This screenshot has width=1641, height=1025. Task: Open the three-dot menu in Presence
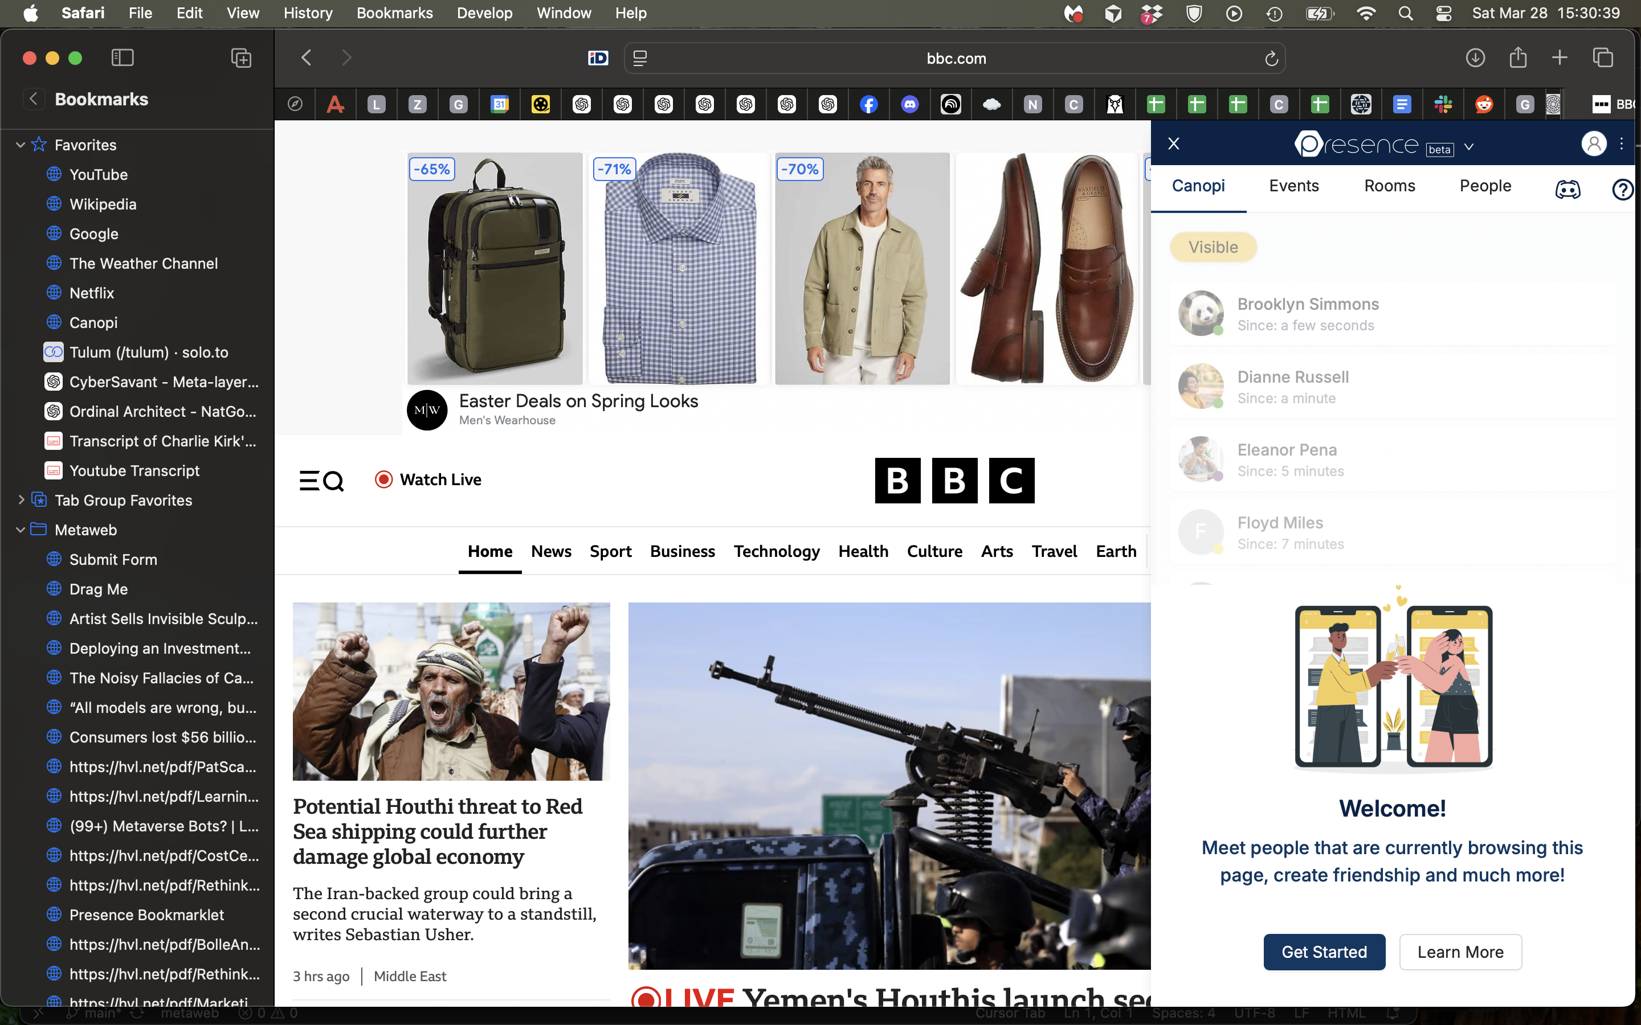[x=1622, y=143]
